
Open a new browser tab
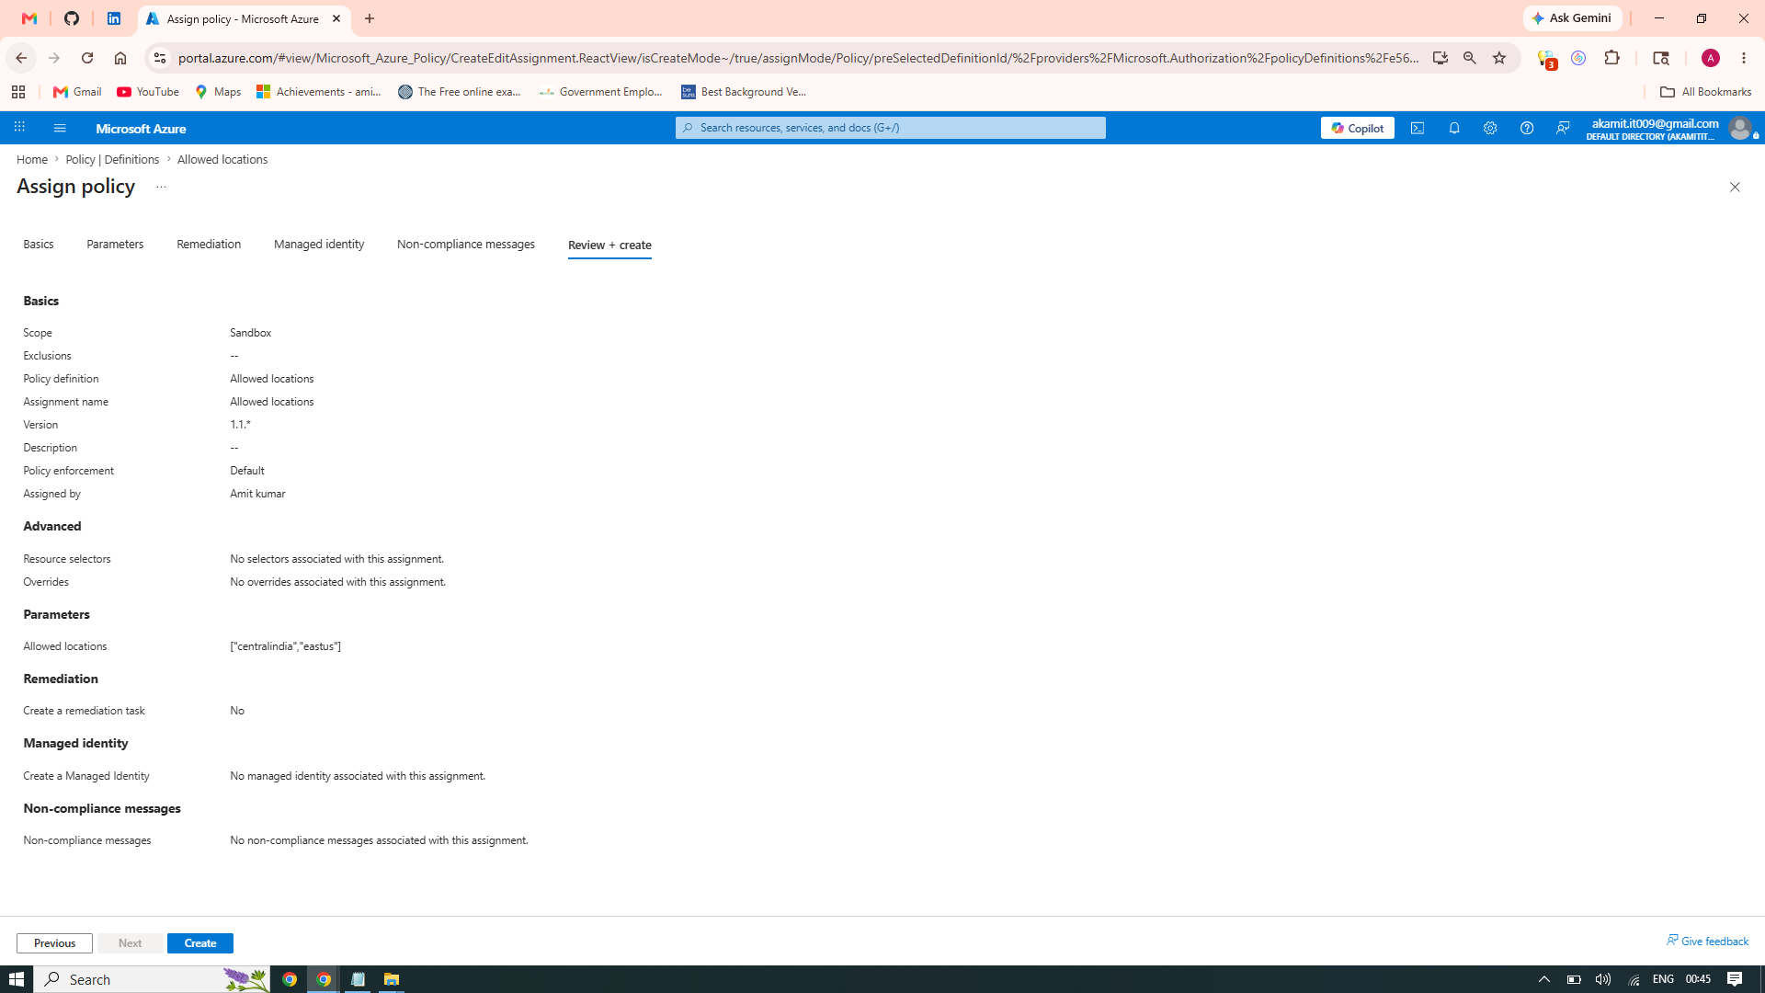[370, 18]
